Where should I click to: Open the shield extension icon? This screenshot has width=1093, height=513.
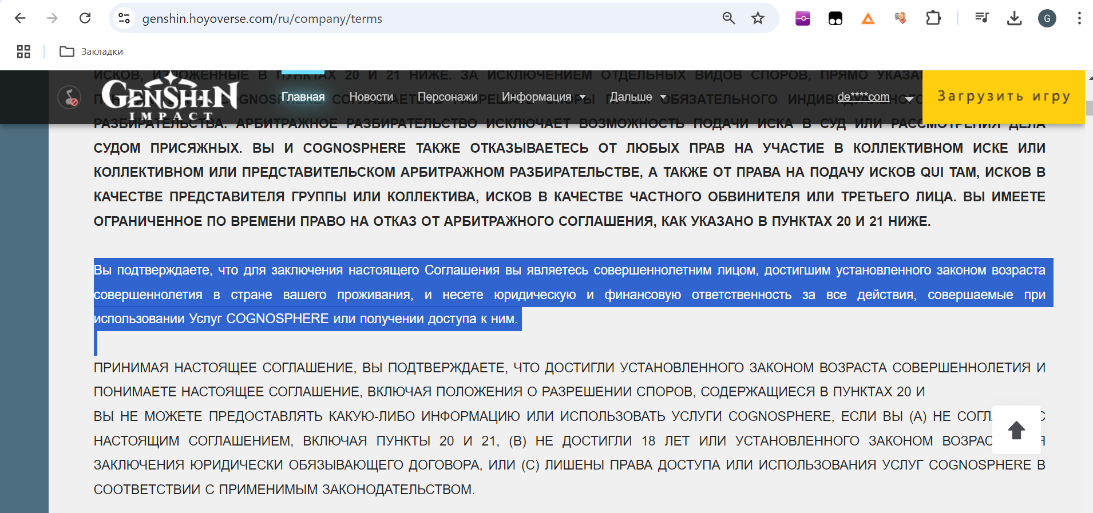pos(901,18)
